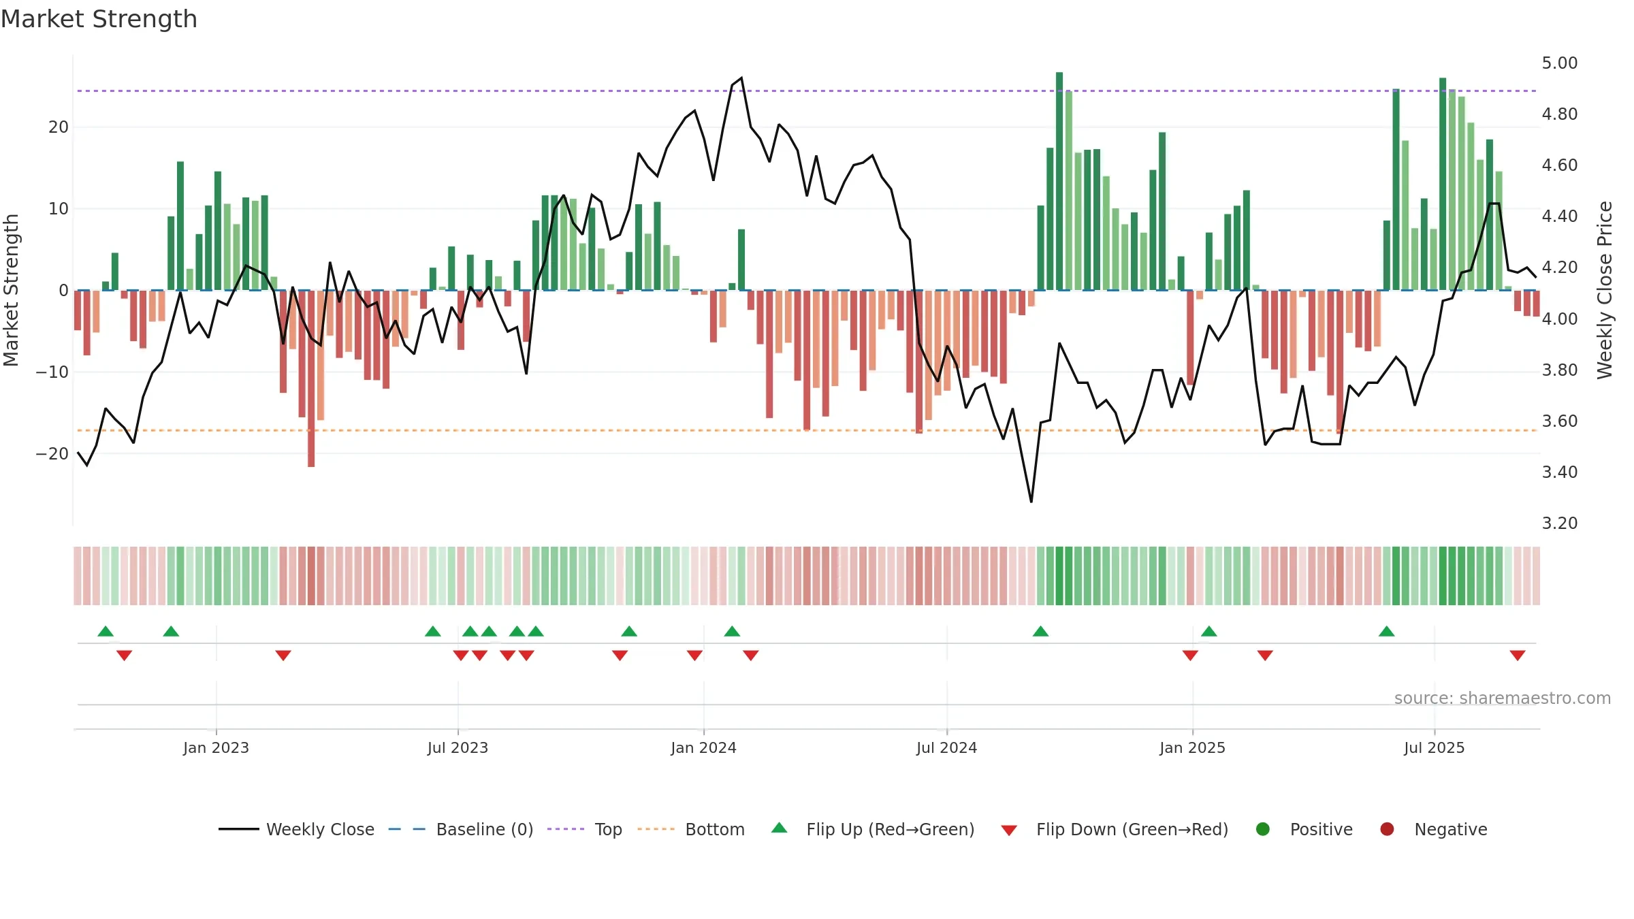
Task: Click the green flip-up marker before Jul 2025
Action: pyautogui.click(x=1387, y=631)
